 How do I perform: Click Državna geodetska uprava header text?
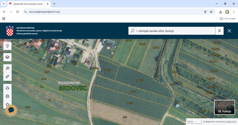click(x=27, y=34)
